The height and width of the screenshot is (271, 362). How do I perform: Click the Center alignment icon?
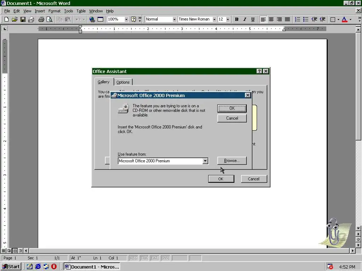tap(271, 19)
